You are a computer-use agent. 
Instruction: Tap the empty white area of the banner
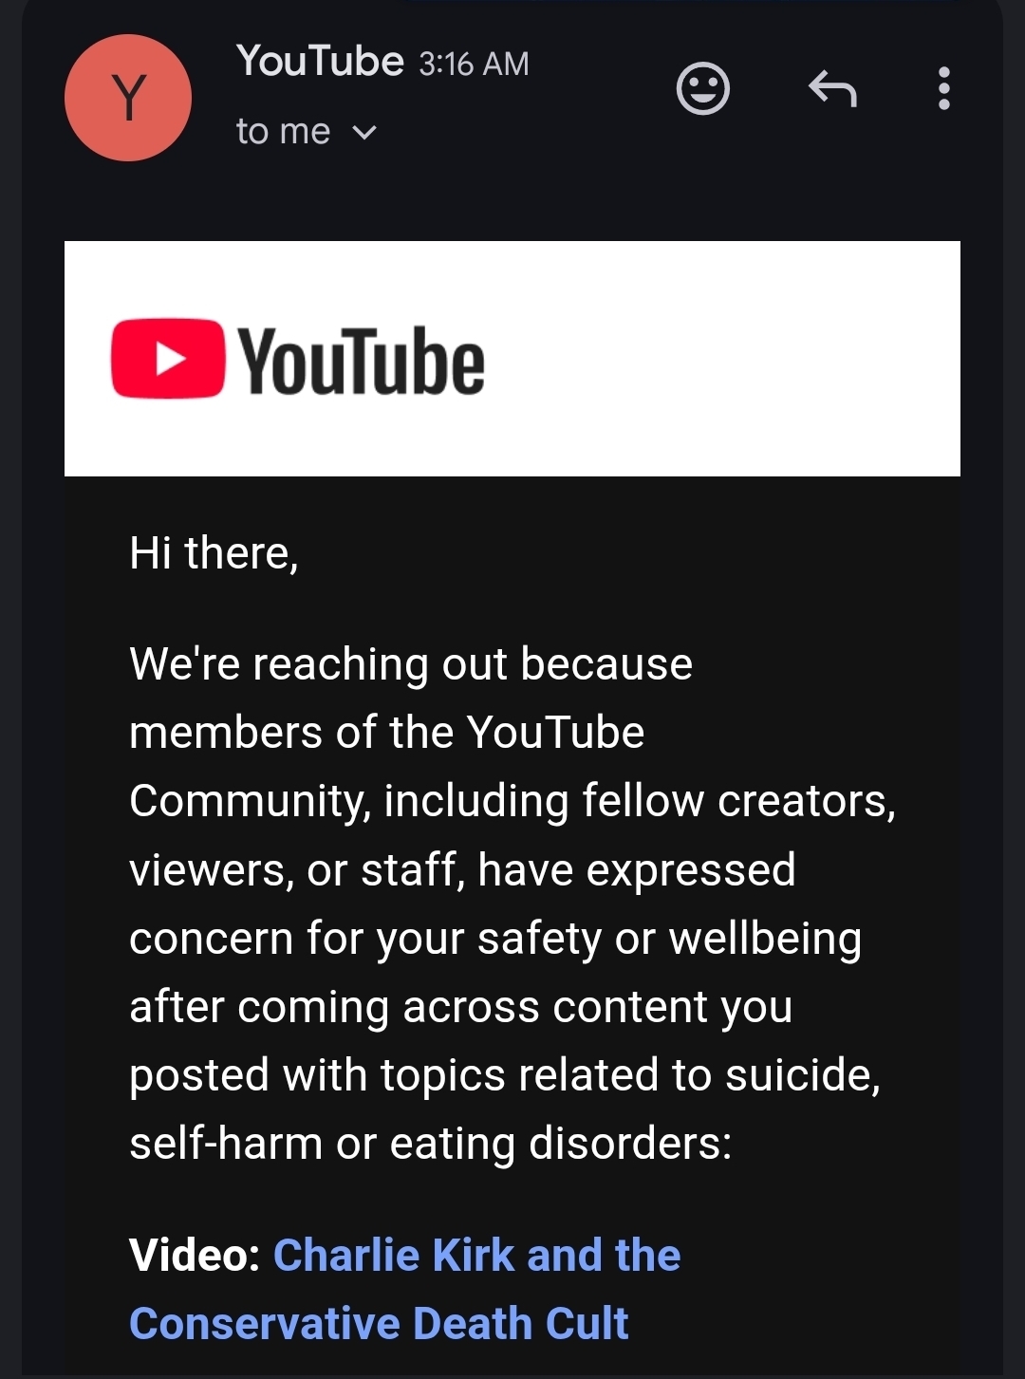pyautogui.click(x=721, y=359)
